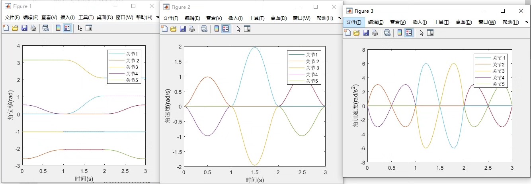Click Link Plot icon in Figure 2

point(204,28)
